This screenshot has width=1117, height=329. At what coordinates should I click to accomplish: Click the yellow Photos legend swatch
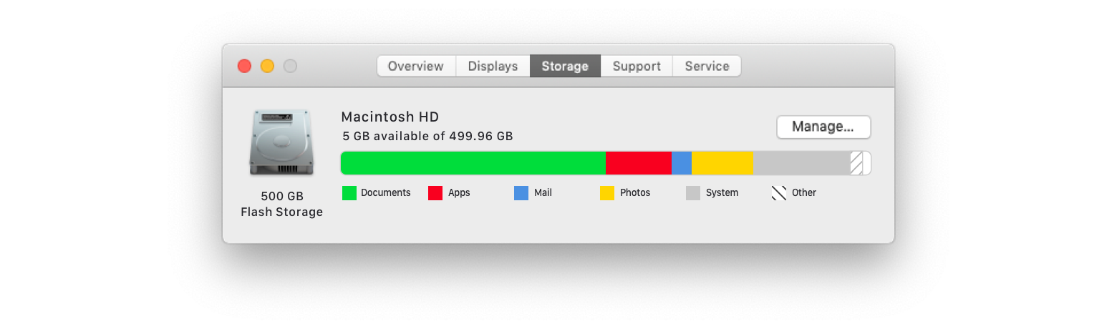607,193
